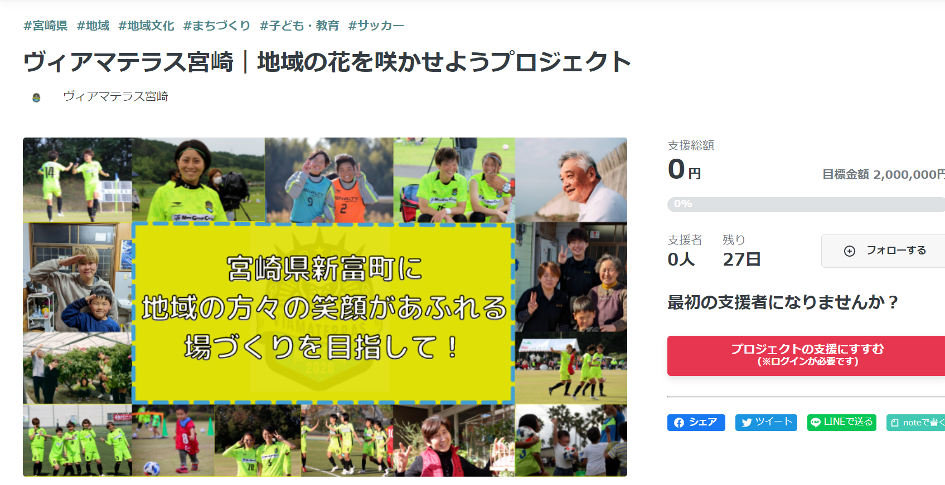Open the #子ども・教育 tag

tap(299, 26)
